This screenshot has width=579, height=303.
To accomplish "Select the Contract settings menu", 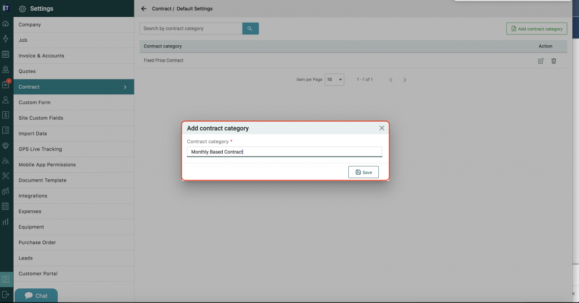I will 74,86.
